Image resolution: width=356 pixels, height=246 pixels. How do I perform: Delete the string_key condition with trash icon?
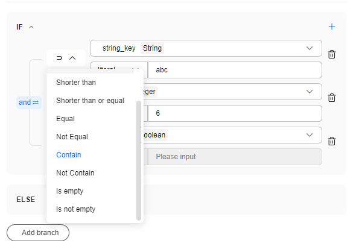coord(332,54)
